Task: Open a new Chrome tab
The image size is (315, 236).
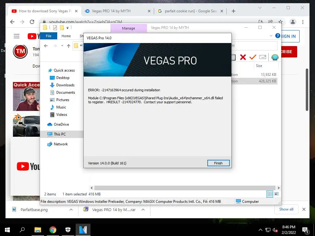Action: 233,11
